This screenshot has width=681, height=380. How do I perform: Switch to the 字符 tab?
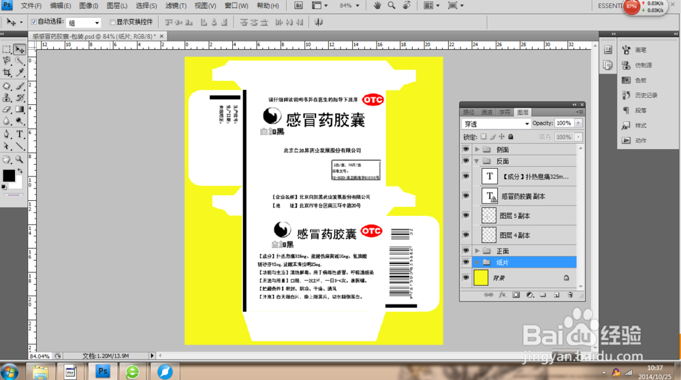click(x=505, y=112)
